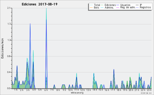
Task: Click the '3 h' x-axis label
Action: (28, 90)
